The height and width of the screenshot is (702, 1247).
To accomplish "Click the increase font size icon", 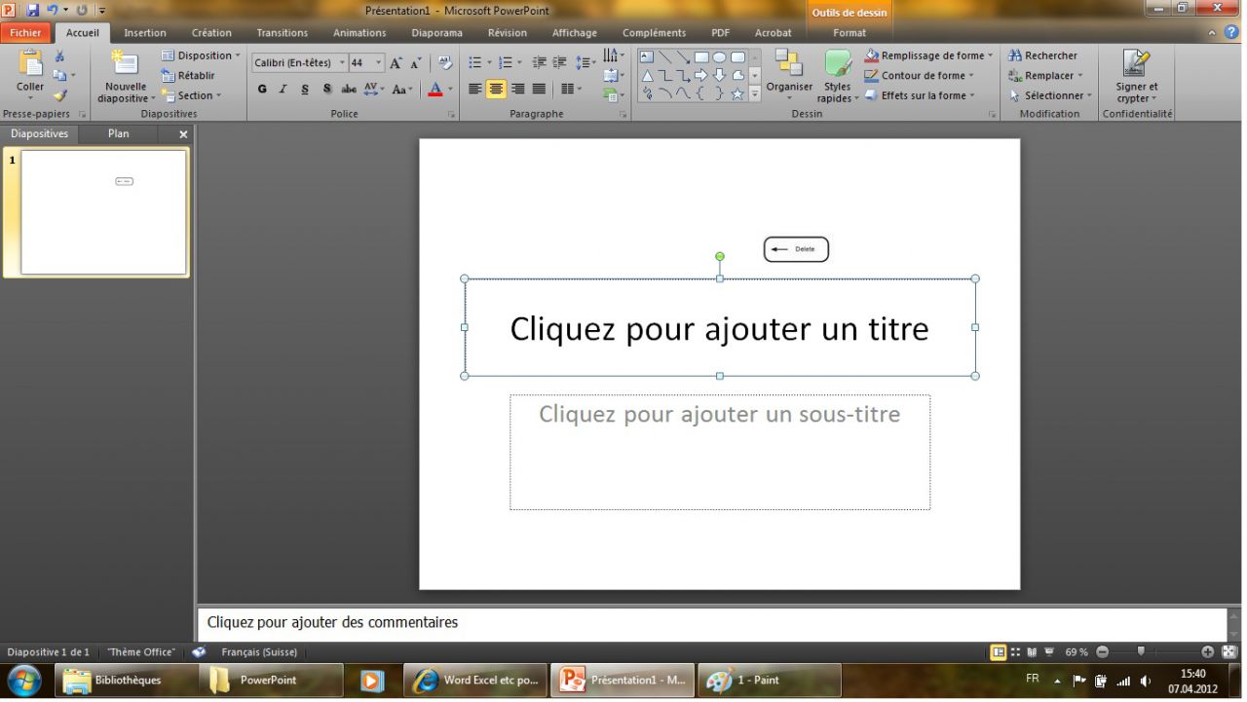I will point(396,63).
